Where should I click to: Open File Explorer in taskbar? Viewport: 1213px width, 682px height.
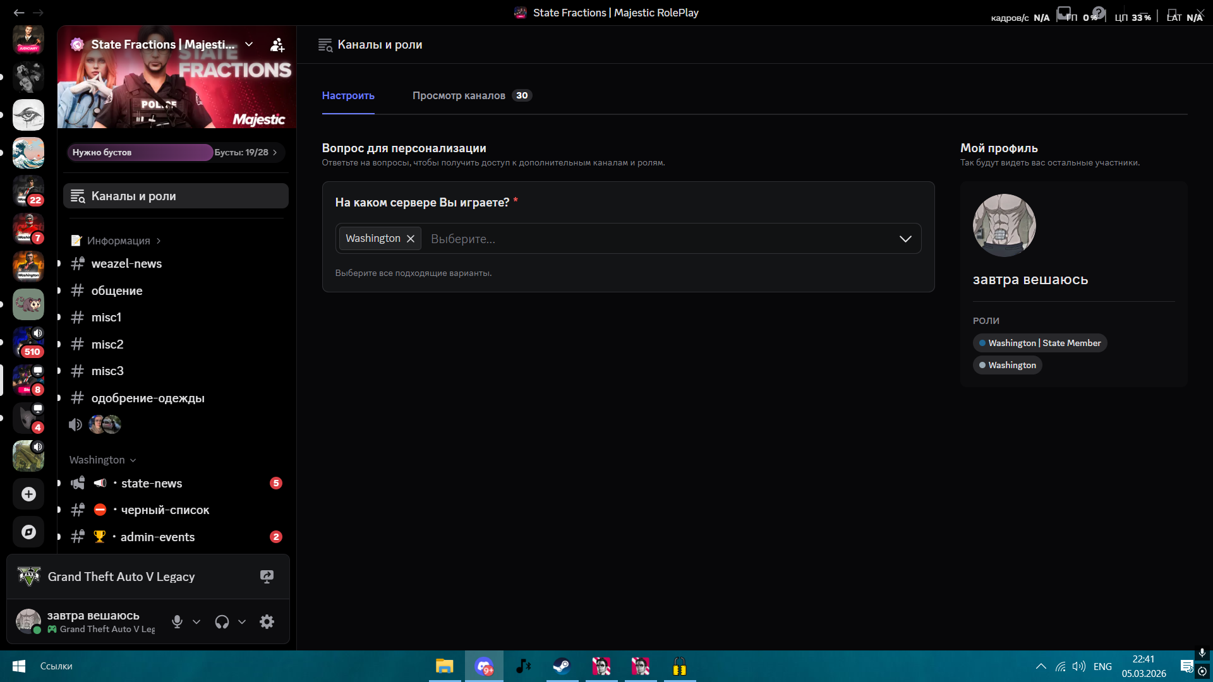tap(444, 666)
